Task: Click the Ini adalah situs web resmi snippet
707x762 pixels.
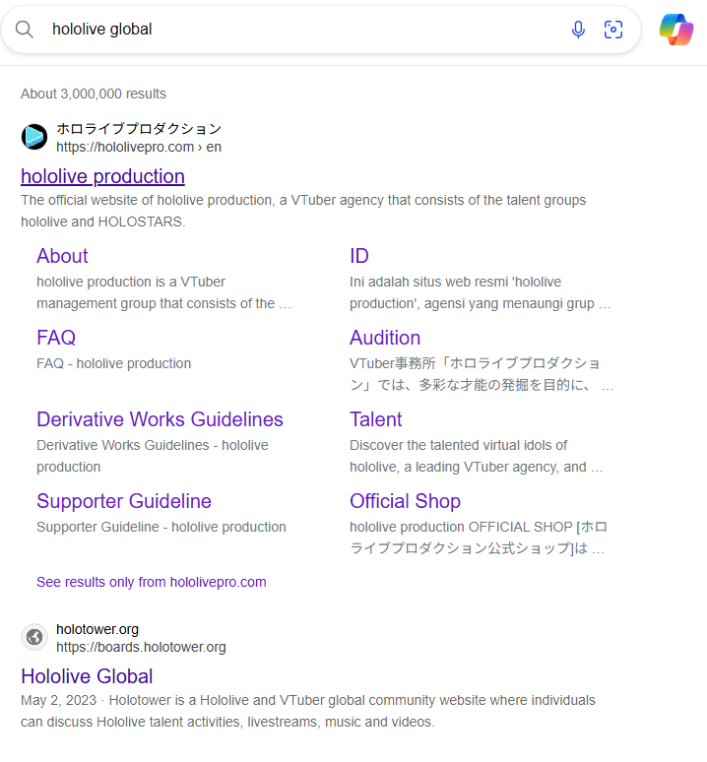Action: pos(480,292)
